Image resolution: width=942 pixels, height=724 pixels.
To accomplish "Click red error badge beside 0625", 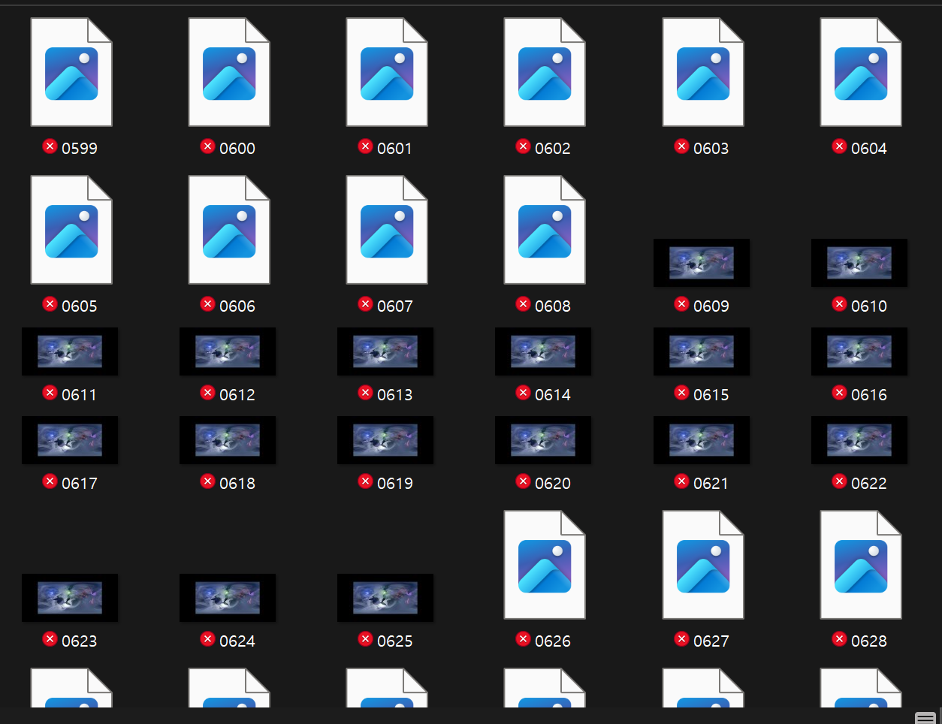I will coord(365,639).
